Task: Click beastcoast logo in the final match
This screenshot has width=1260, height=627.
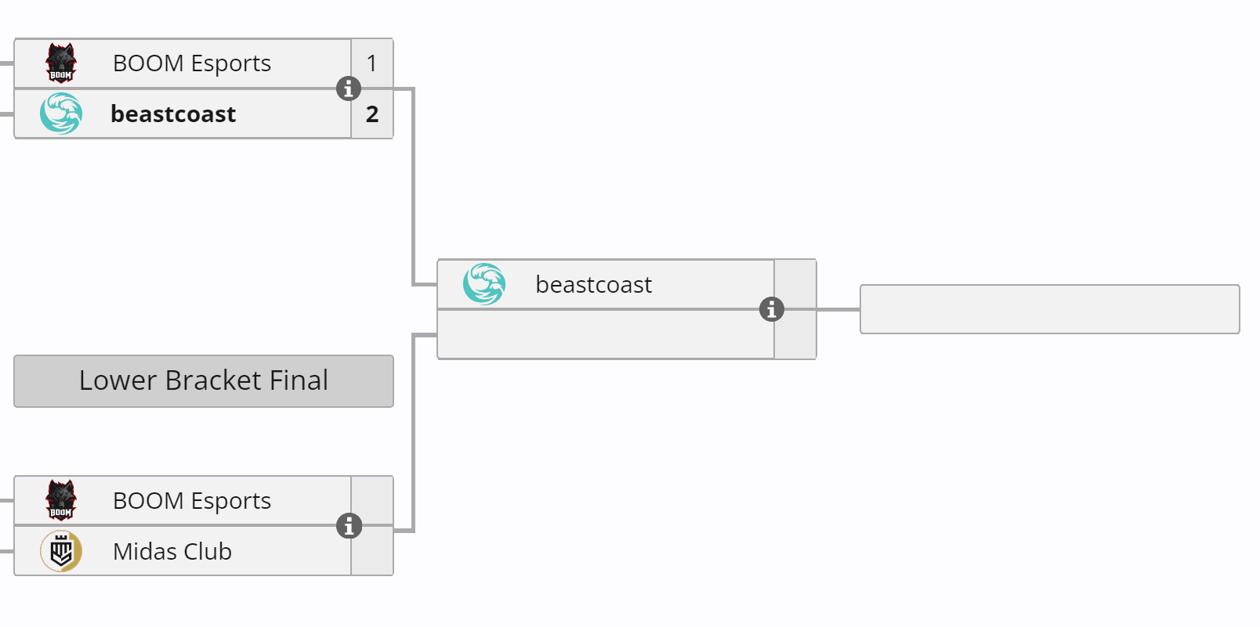Action: pyautogui.click(x=484, y=284)
